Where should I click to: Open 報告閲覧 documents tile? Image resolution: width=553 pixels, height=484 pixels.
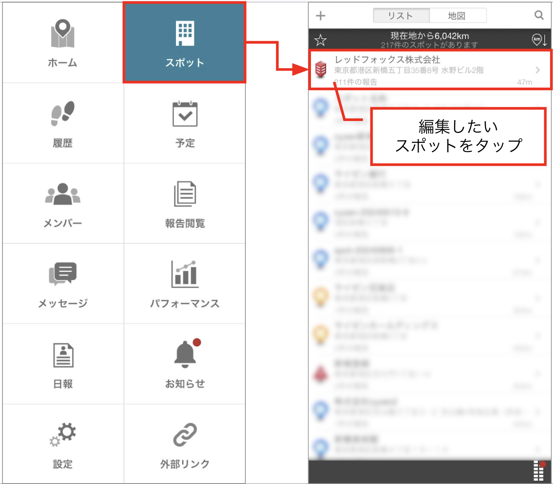(185, 203)
